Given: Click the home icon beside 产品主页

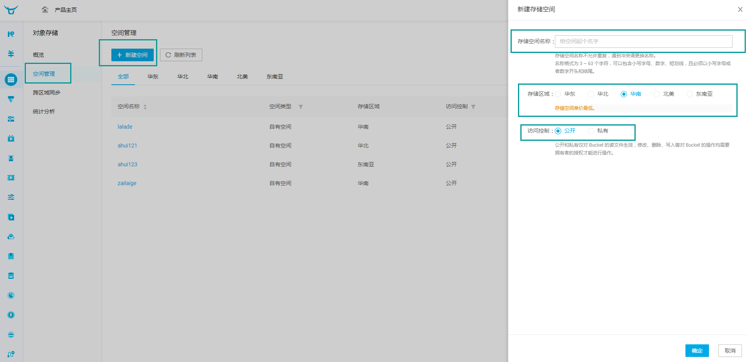Looking at the screenshot, I should (x=45, y=10).
